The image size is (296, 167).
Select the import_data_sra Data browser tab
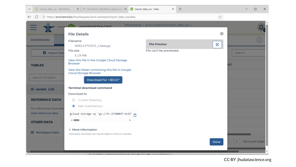[x=152, y=9]
